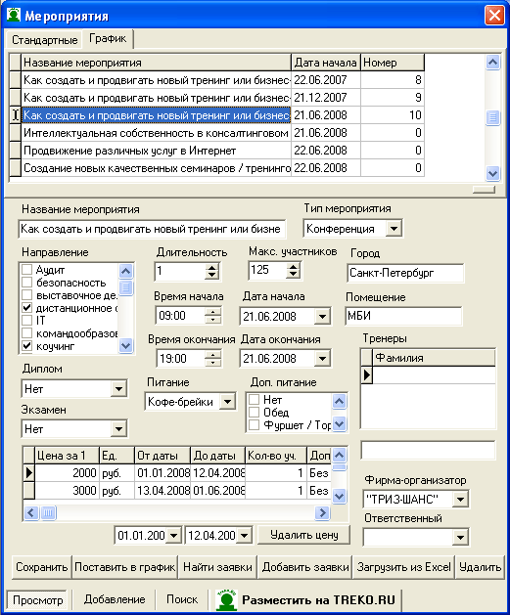Click the Найти заявки button
510x615 pixels.
pos(217,567)
